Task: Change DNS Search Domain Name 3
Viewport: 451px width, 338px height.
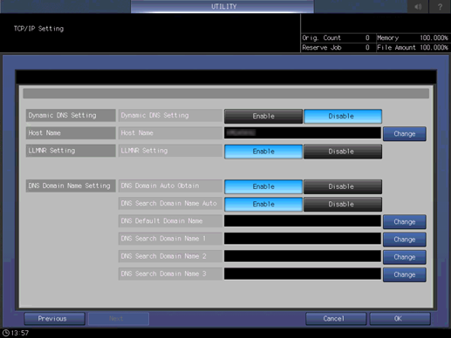Action: pyautogui.click(x=405, y=275)
